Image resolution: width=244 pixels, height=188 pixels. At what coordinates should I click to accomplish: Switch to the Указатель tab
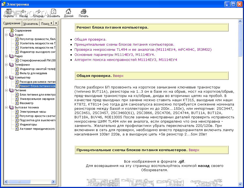click(x=31, y=24)
